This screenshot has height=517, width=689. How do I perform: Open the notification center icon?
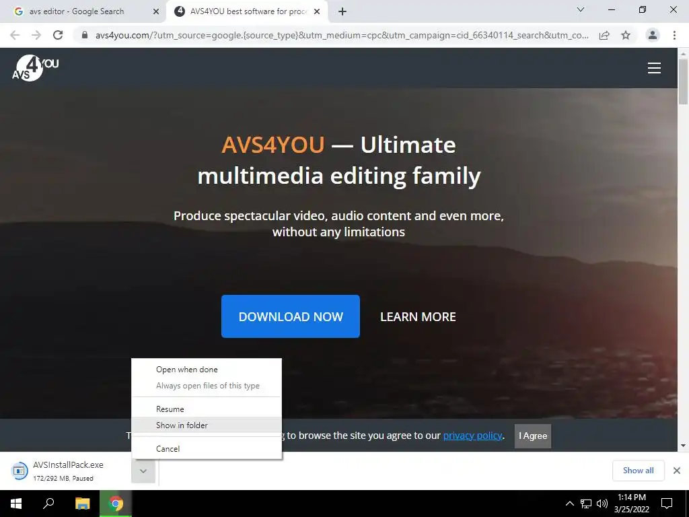(667, 504)
